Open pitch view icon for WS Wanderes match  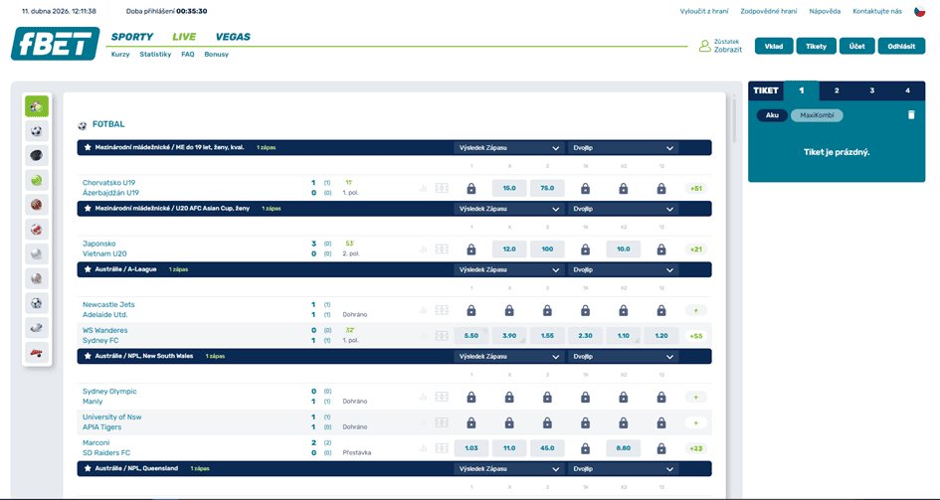pyautogui.click(x=442, y=336)
